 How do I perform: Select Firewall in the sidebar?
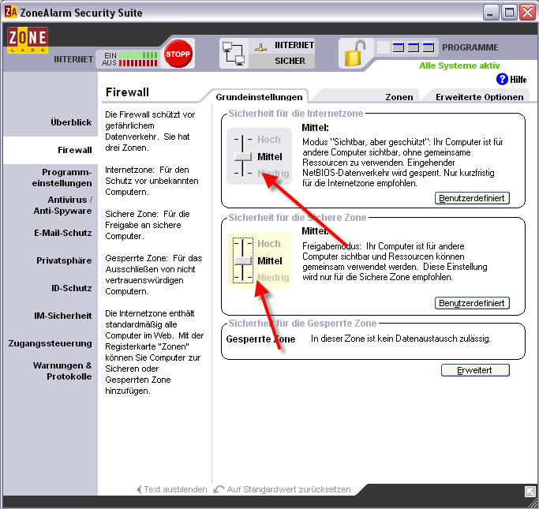coord(75,150)
